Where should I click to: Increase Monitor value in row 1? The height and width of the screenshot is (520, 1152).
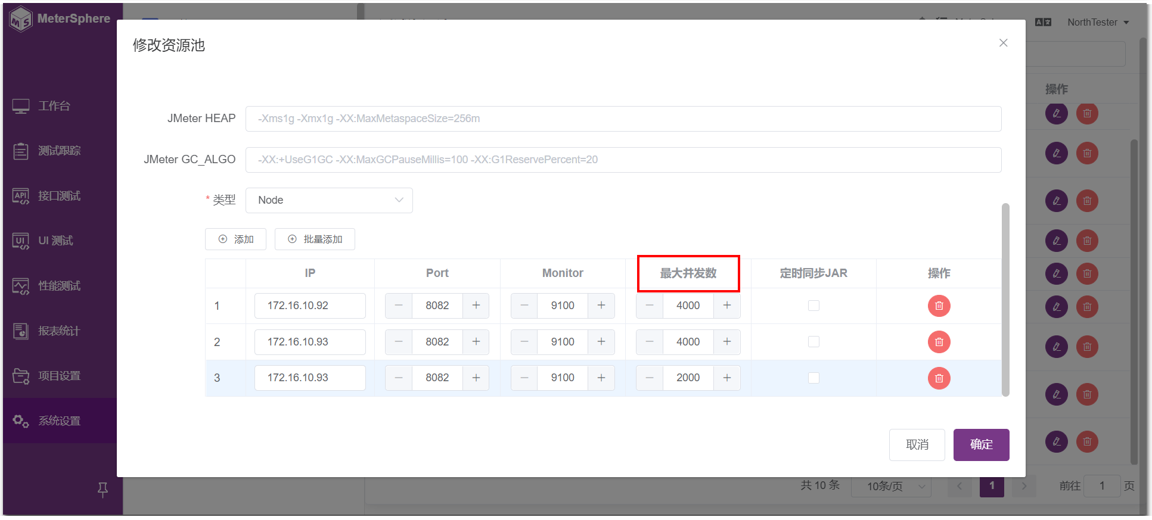[x=601, y=306]
